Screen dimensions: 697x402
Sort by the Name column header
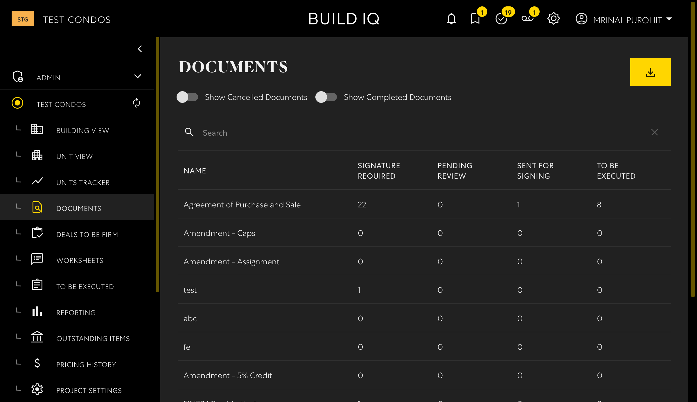pos(195,171)
